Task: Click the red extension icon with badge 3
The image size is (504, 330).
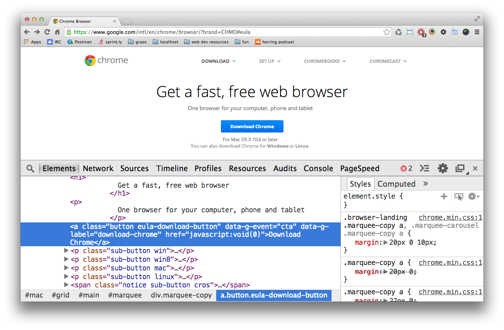Action: point(421,32)
